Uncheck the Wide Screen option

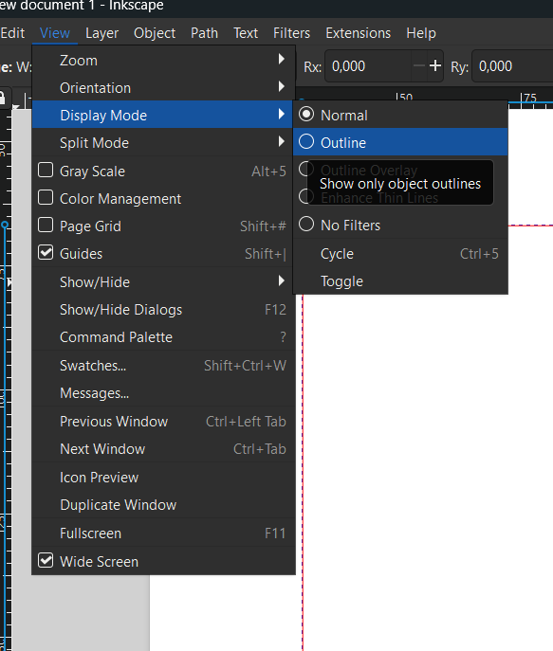46,560
